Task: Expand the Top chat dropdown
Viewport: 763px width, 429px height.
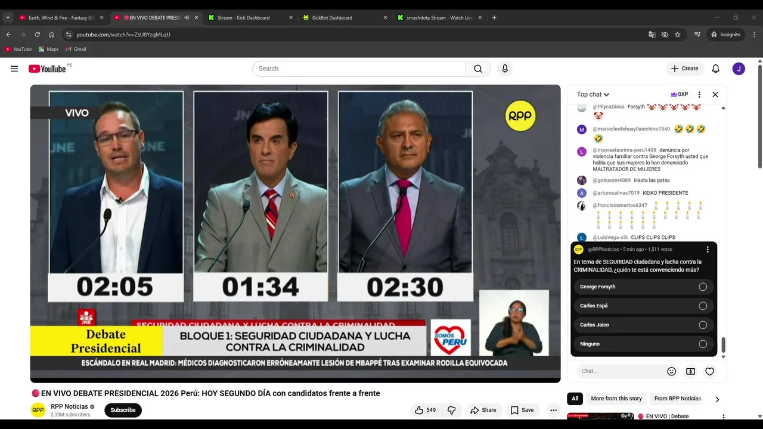Action: tap(593, 94)
